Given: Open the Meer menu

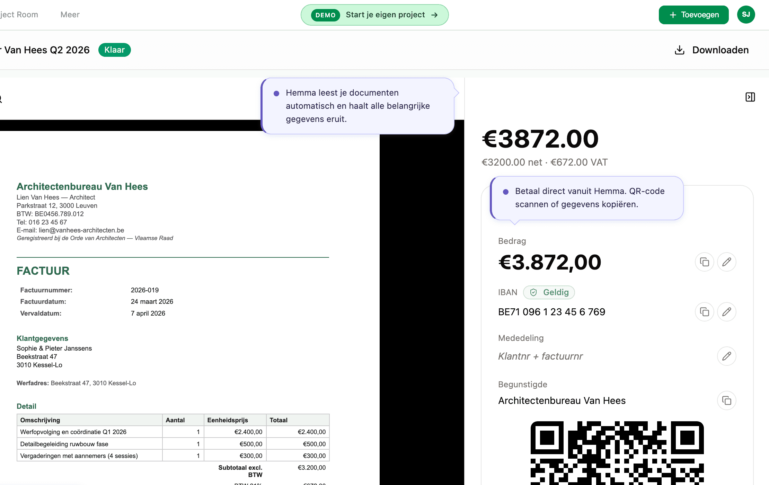Looking at the screenshot, I should click(70, 15).
